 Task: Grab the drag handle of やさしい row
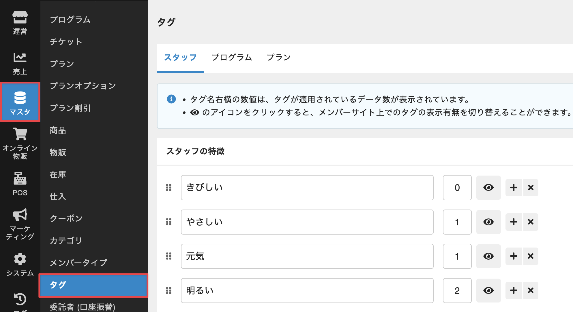169,222
